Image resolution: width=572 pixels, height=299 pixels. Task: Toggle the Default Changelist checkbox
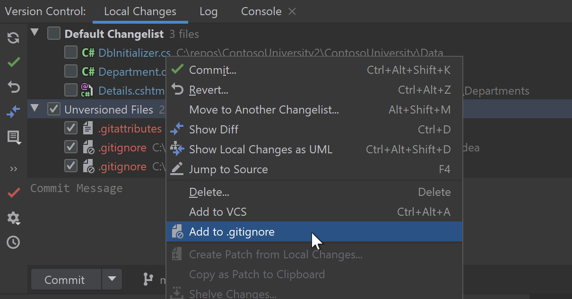tap(54, 34)
